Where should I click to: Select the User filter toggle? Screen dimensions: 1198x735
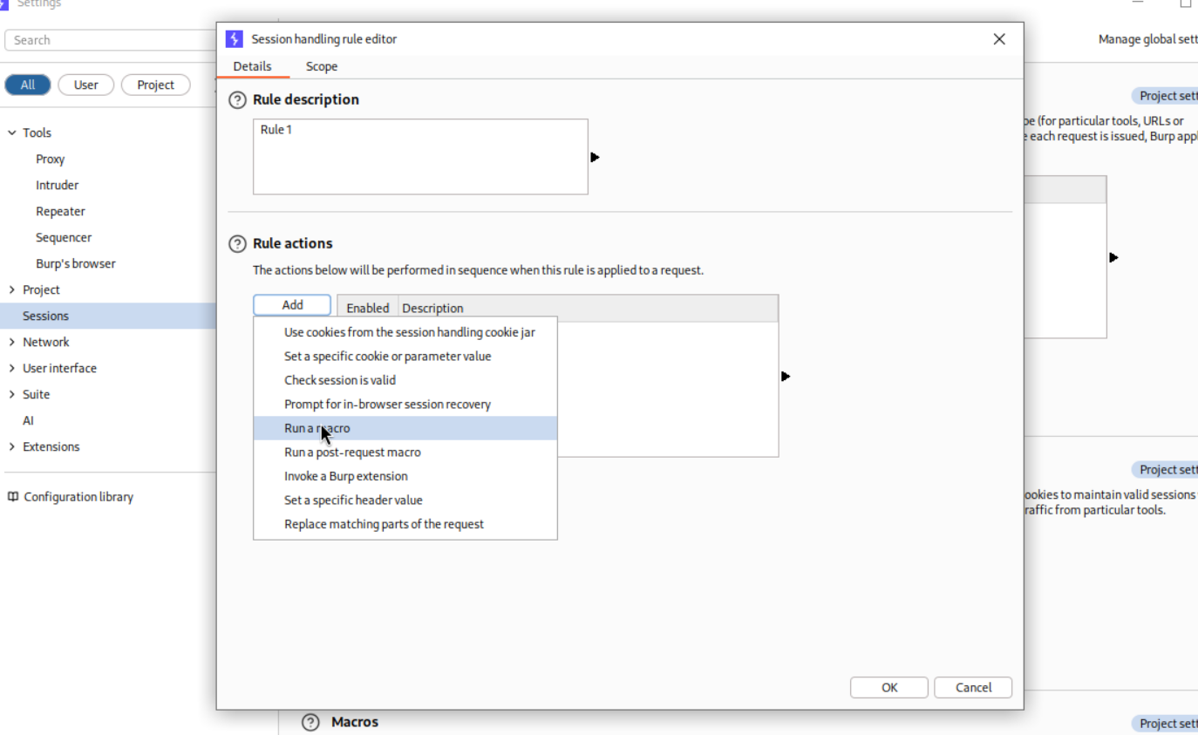click(x=85, y=85)
